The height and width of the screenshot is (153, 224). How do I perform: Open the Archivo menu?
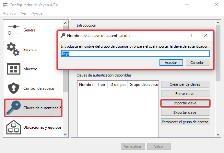9,13
